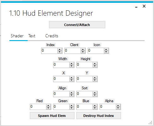
Task: Click Destroy Hud Index button
Action: [99, 116]
